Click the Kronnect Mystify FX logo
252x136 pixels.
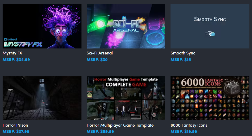tap(23, 43)
